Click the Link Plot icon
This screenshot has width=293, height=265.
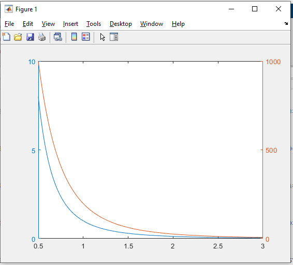point(58,37)
